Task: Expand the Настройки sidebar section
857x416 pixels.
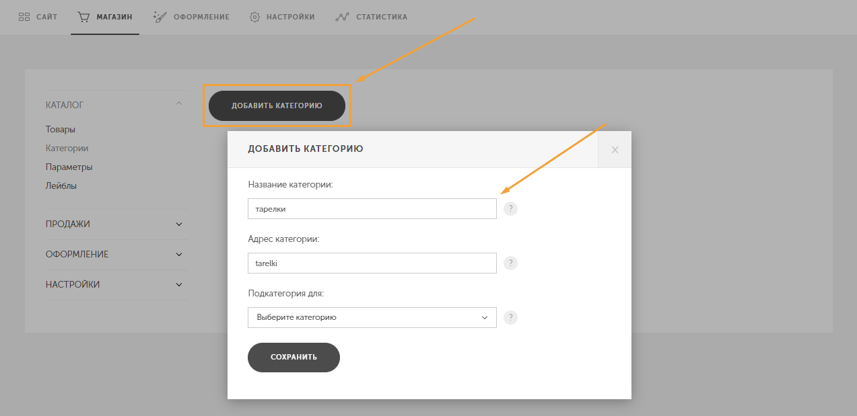Action: pyautogui.click(x=116, y=285)
